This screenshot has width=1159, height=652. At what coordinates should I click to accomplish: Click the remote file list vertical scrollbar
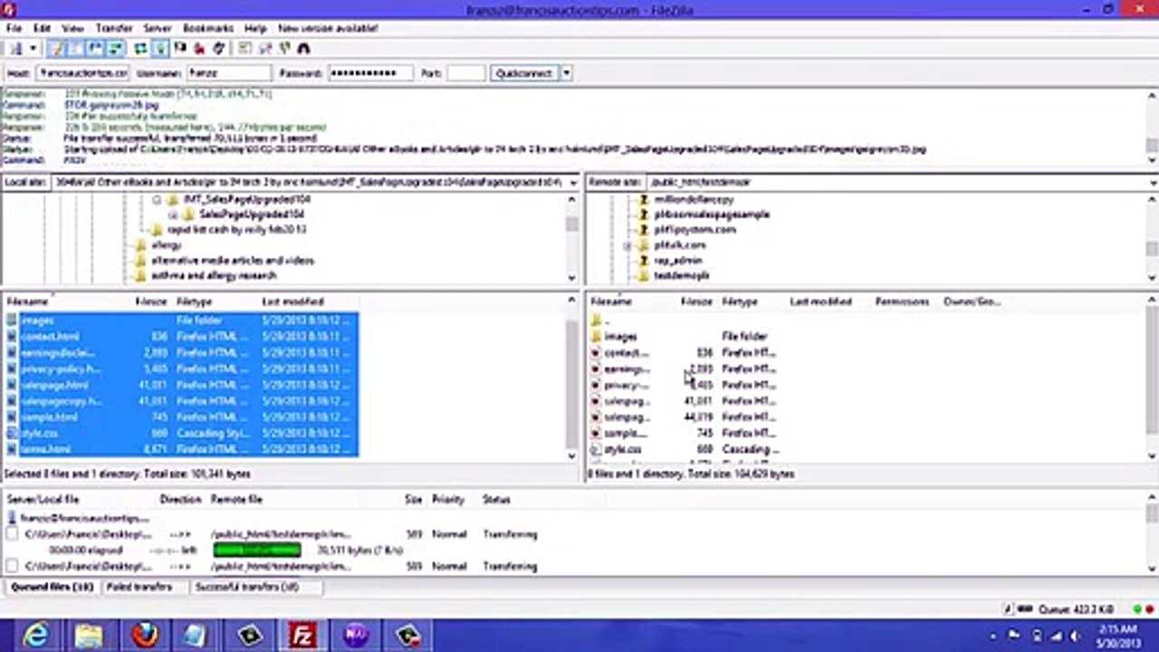[1152, 380]
